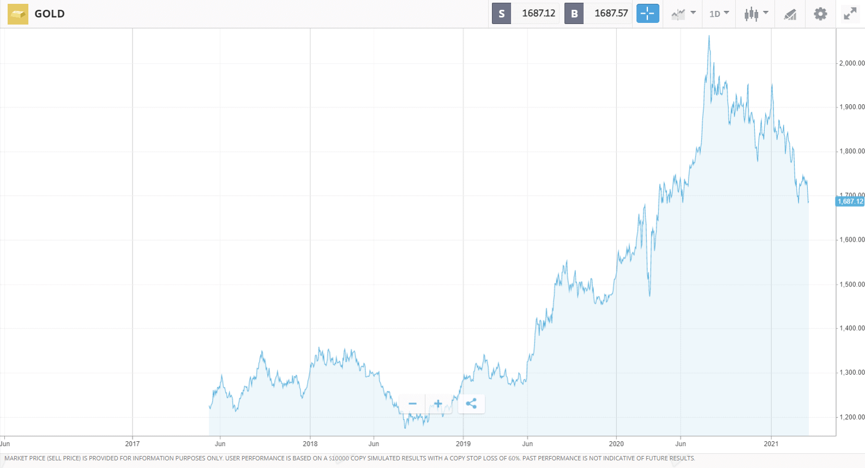Click the 2017 time axis label
865x468 pixels.
pyautogui.click(x=133, y=443)
